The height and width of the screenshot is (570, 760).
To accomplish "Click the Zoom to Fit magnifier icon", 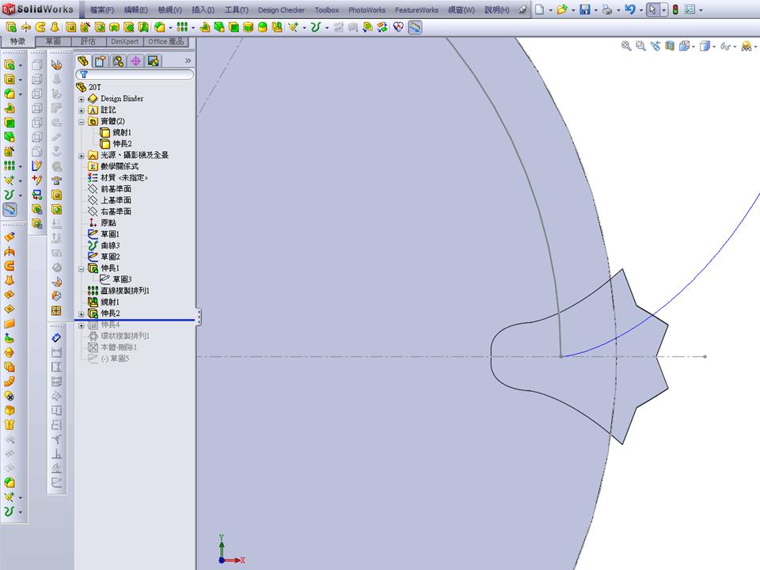I will point(626,46).
